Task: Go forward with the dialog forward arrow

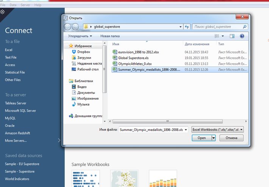Action: 75,27
